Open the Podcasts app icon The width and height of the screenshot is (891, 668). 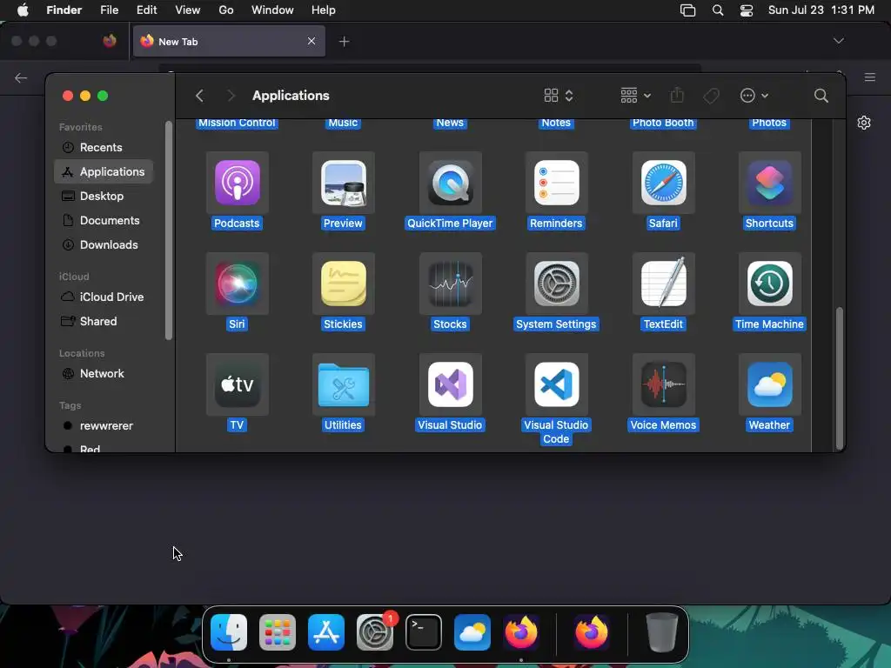[x=237, y=183]
